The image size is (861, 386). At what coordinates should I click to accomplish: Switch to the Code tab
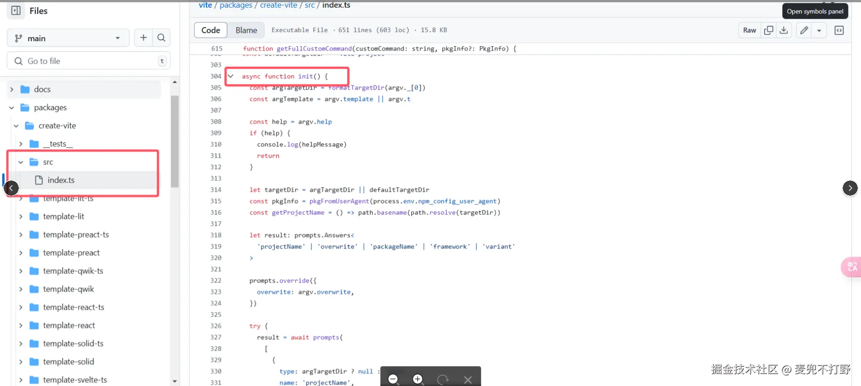pyautogui.click(x=211, y=30)
